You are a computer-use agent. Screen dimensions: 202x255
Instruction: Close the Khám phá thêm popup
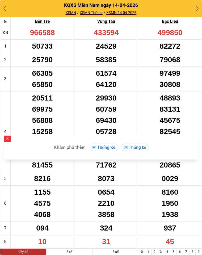7,139
